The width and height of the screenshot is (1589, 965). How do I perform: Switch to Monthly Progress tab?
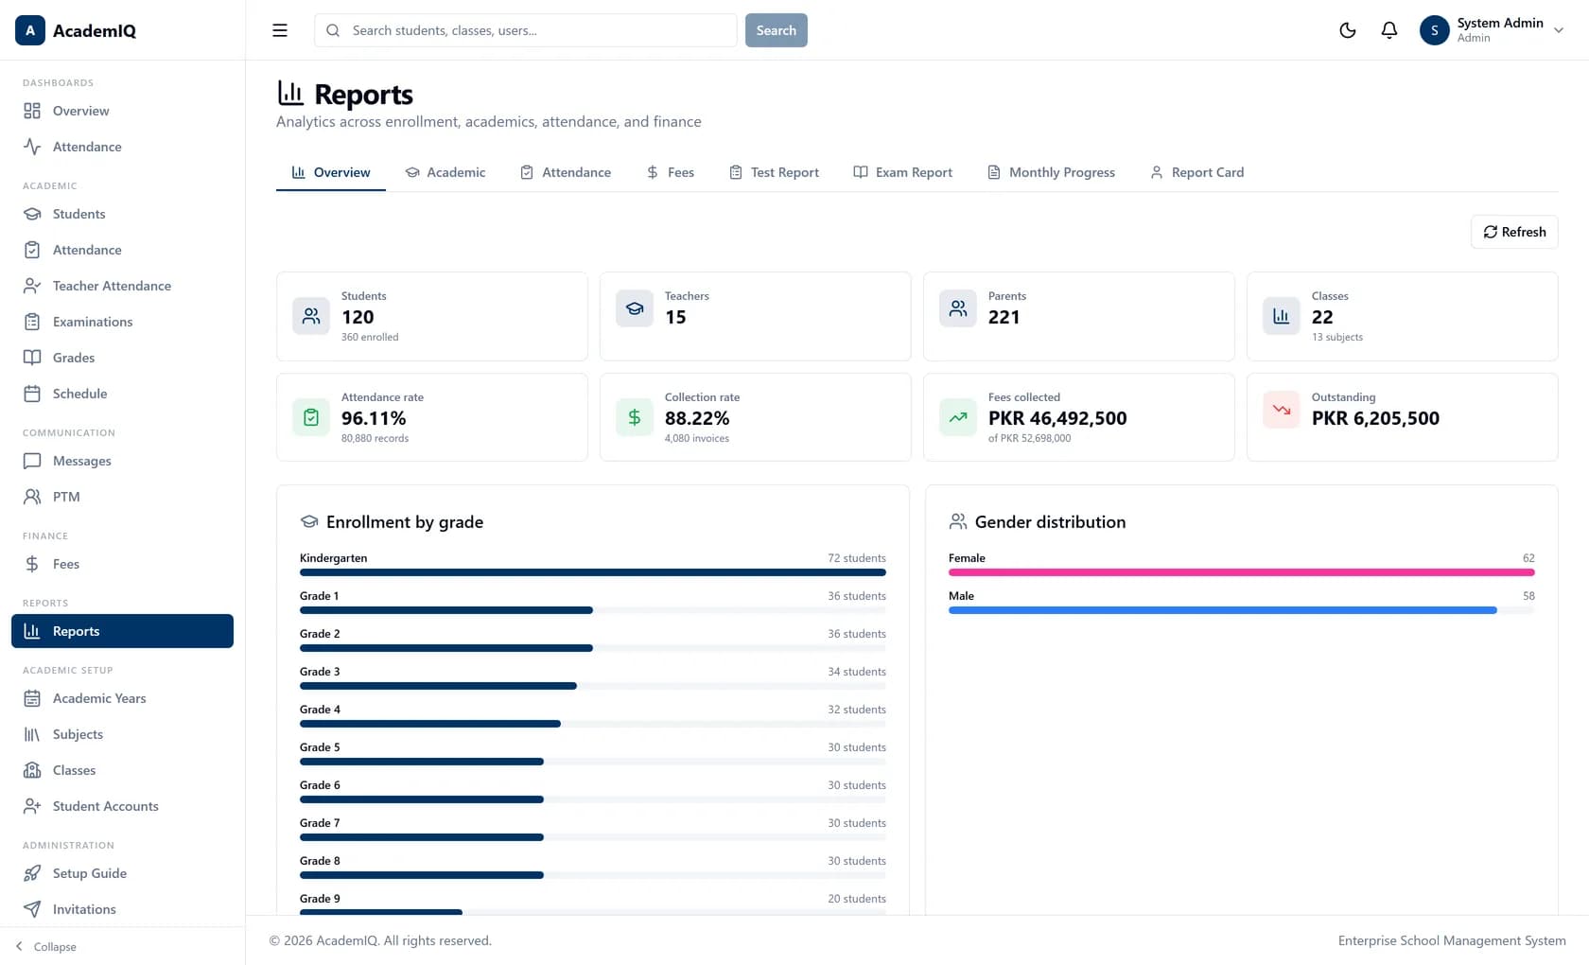click(1052, 172)
